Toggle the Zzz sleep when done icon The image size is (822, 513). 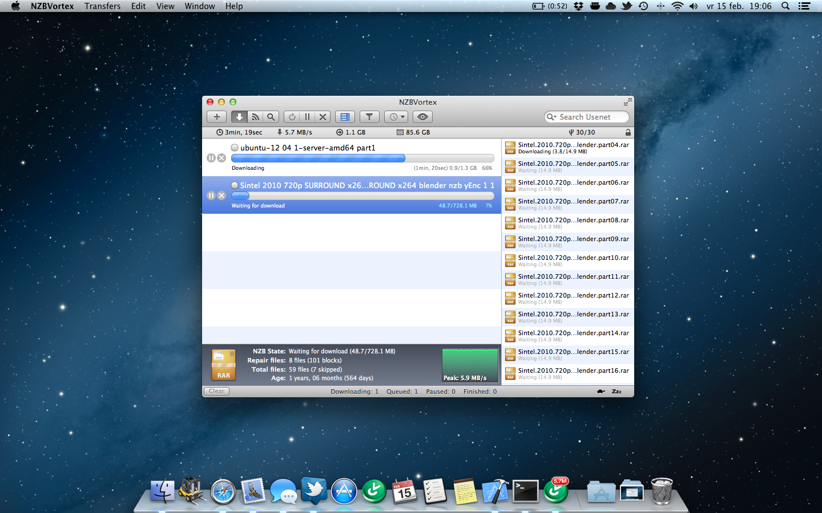click(616, 392)
